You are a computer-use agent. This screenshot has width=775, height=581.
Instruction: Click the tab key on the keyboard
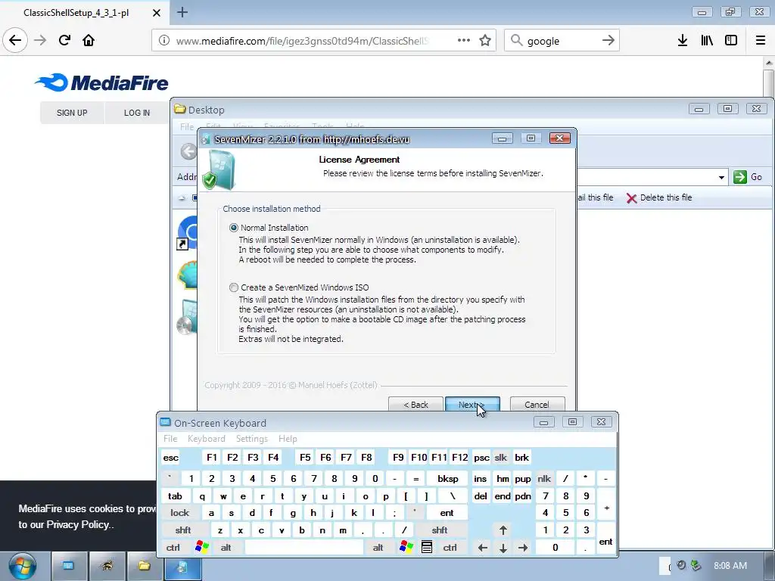pyautogui.click(x=175, y=496)
